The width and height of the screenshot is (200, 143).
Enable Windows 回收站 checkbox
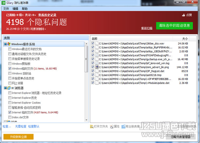(10, 73)
